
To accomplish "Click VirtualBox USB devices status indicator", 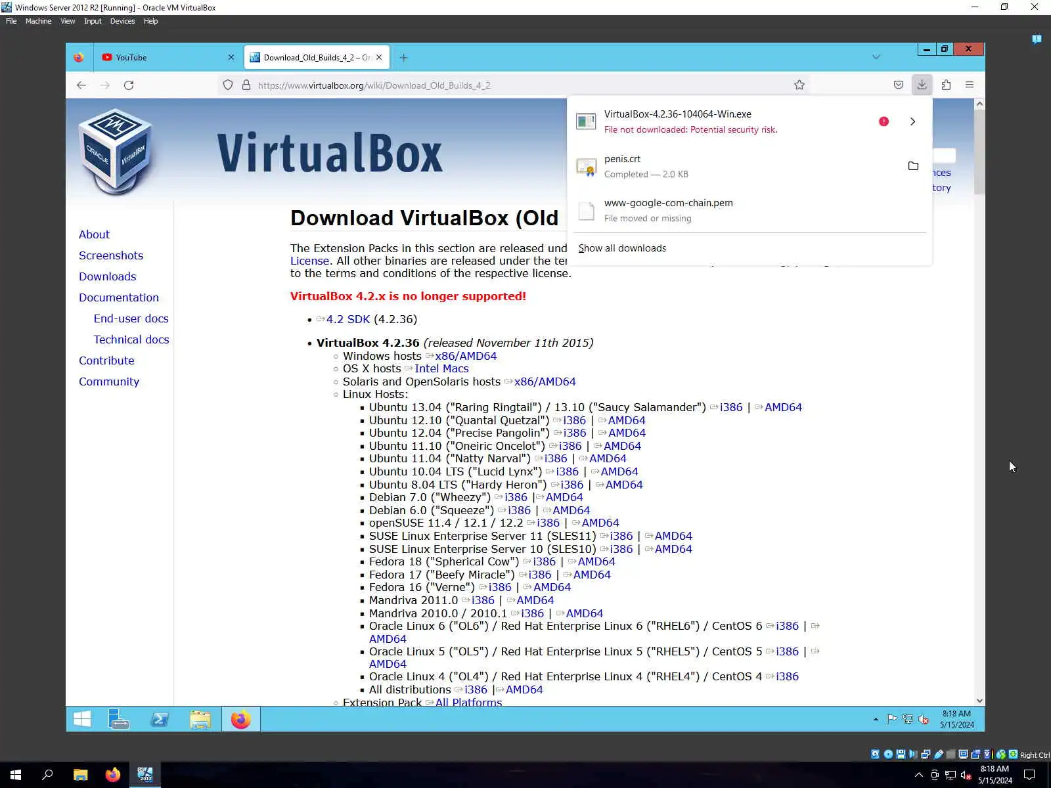I will [x=939, y=755].
